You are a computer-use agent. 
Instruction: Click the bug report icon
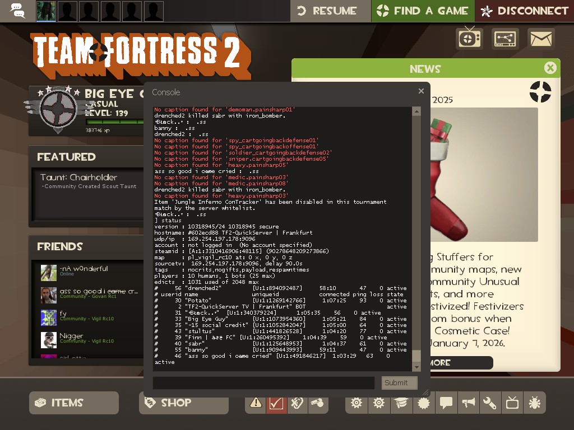[534, 403]
